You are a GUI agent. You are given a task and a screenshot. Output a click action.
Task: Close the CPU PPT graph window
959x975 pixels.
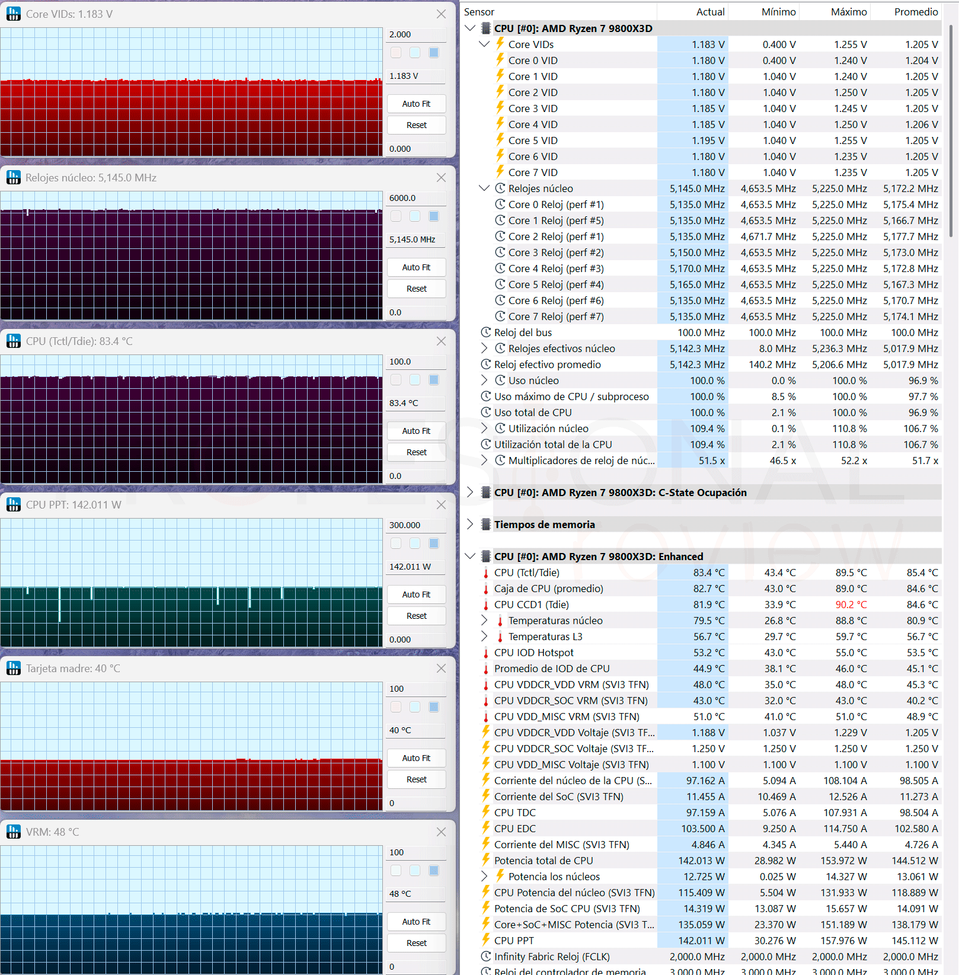point(441,504)
